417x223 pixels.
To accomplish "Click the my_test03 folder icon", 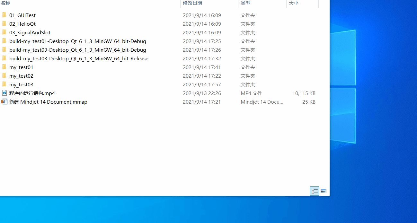I will click(4, 84).
